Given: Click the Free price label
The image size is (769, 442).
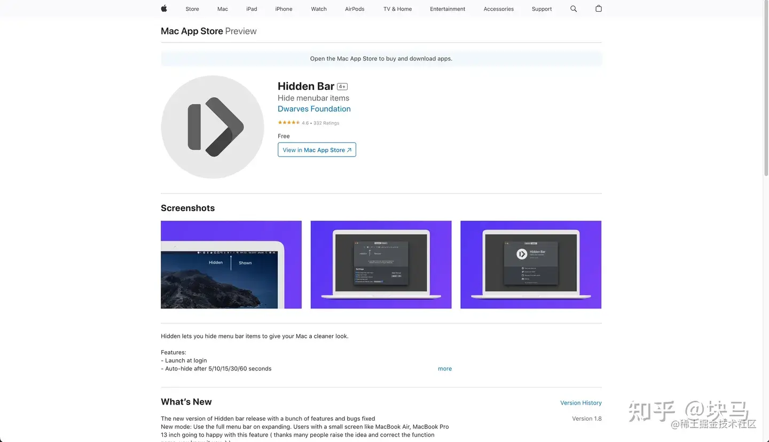Looking at the screenshot, I should [x=284, y=136].
